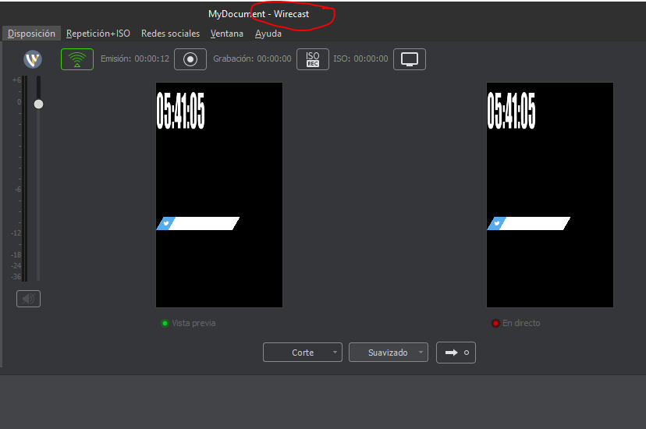Select the Suavizado transition button
Viewport: 646px width, 429px height.
tap(388, 353)
